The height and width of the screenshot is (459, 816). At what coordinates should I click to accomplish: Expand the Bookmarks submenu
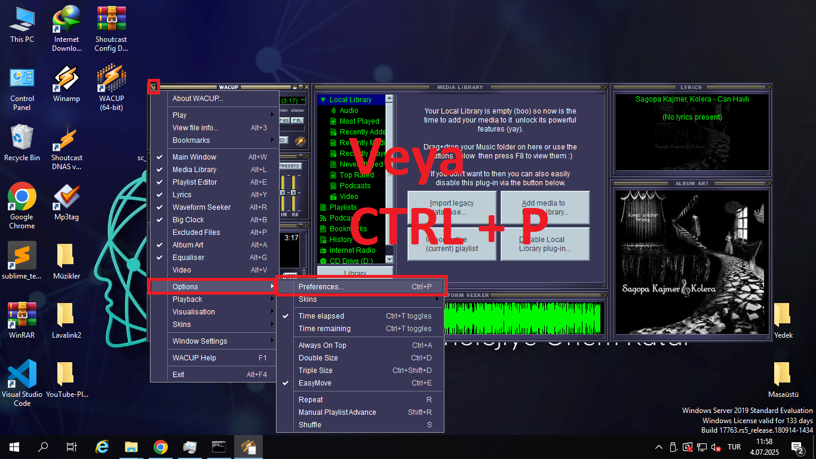214,140
